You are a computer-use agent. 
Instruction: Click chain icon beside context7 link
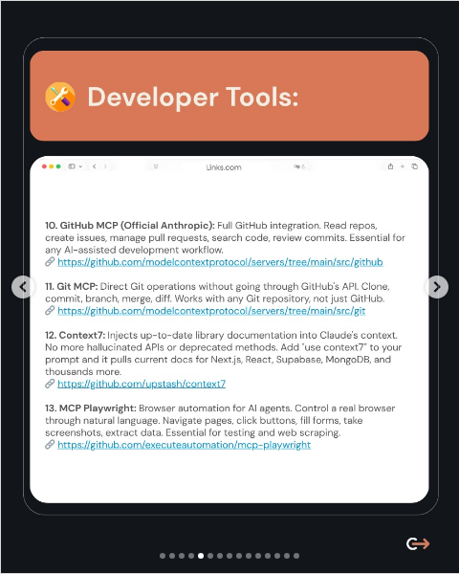[50, 384]
